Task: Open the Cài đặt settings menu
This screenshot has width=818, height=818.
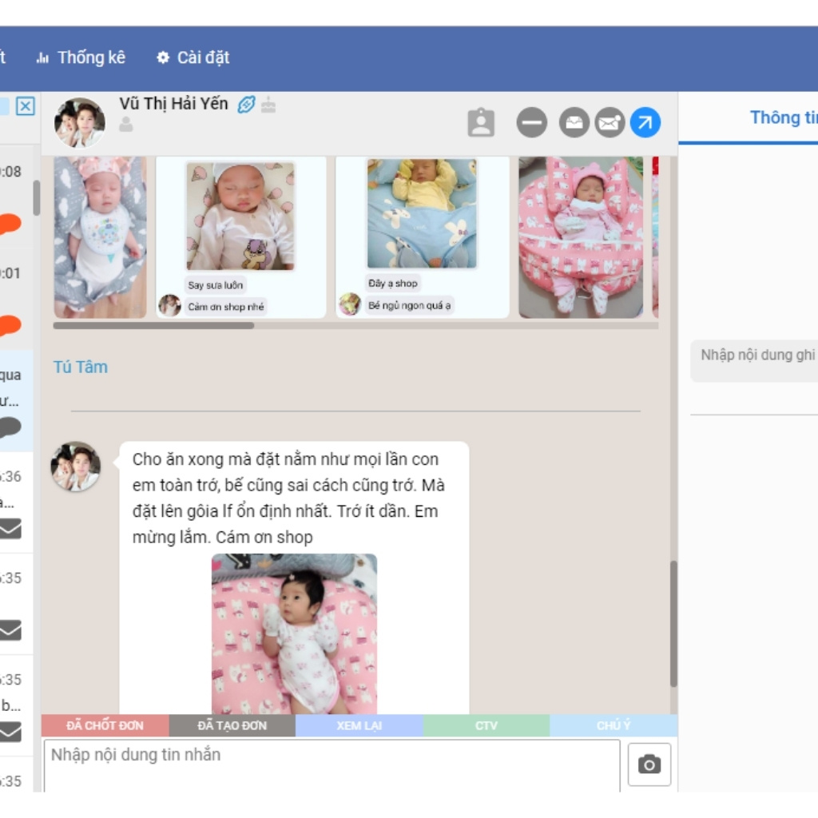Action: coord(193,58)
